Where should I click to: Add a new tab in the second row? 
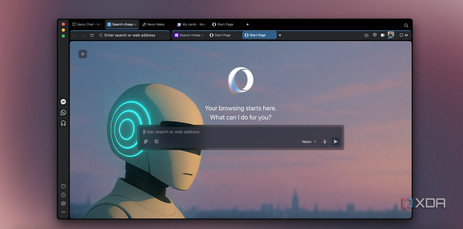click(x=280, y=35)
